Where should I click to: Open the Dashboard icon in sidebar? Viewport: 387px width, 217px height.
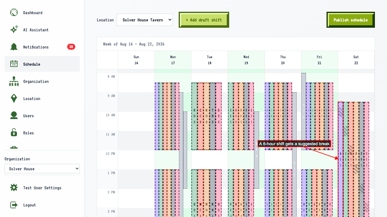tap(14, 13)
